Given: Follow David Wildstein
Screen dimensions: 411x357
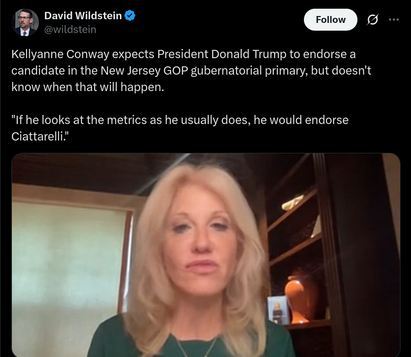Looking at the screenshot, I should [x=330, y=20].
